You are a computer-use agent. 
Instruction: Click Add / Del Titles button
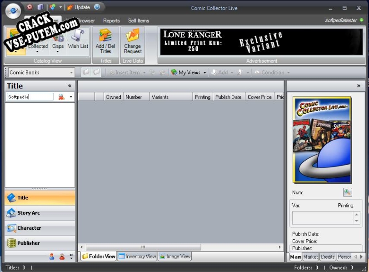[105, 42]
